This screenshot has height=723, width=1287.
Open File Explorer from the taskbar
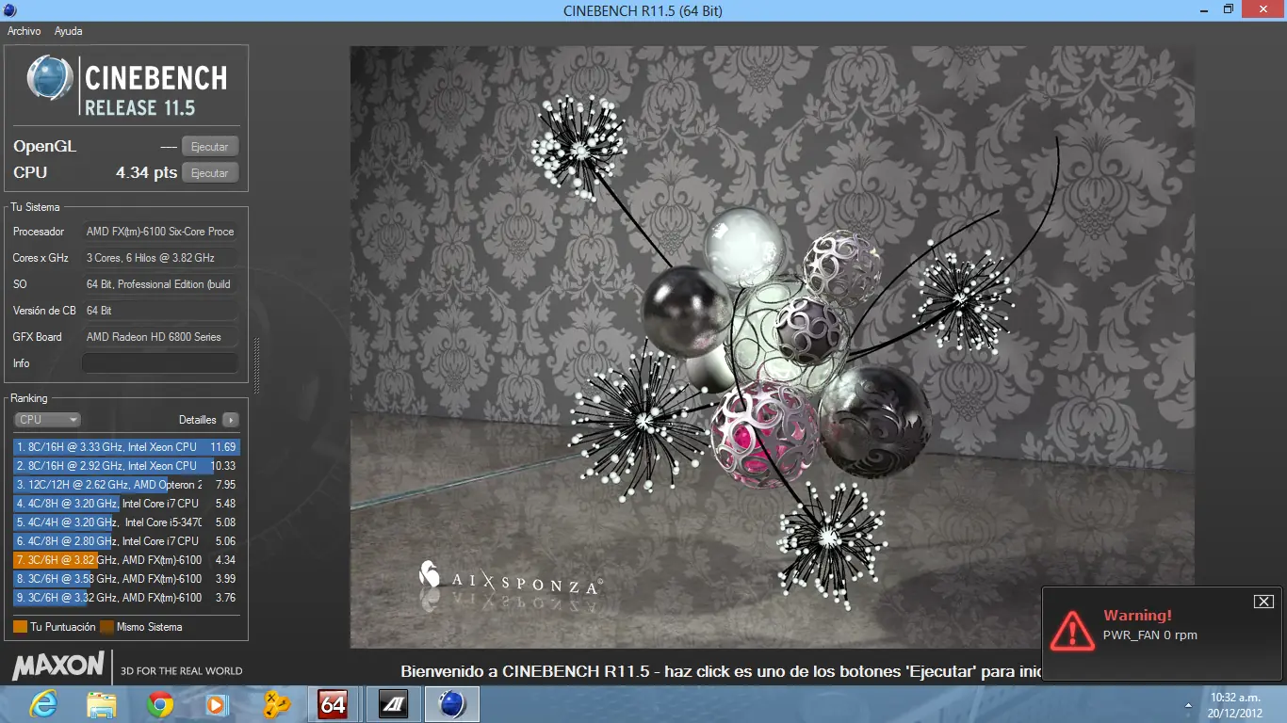pos(101,704)
